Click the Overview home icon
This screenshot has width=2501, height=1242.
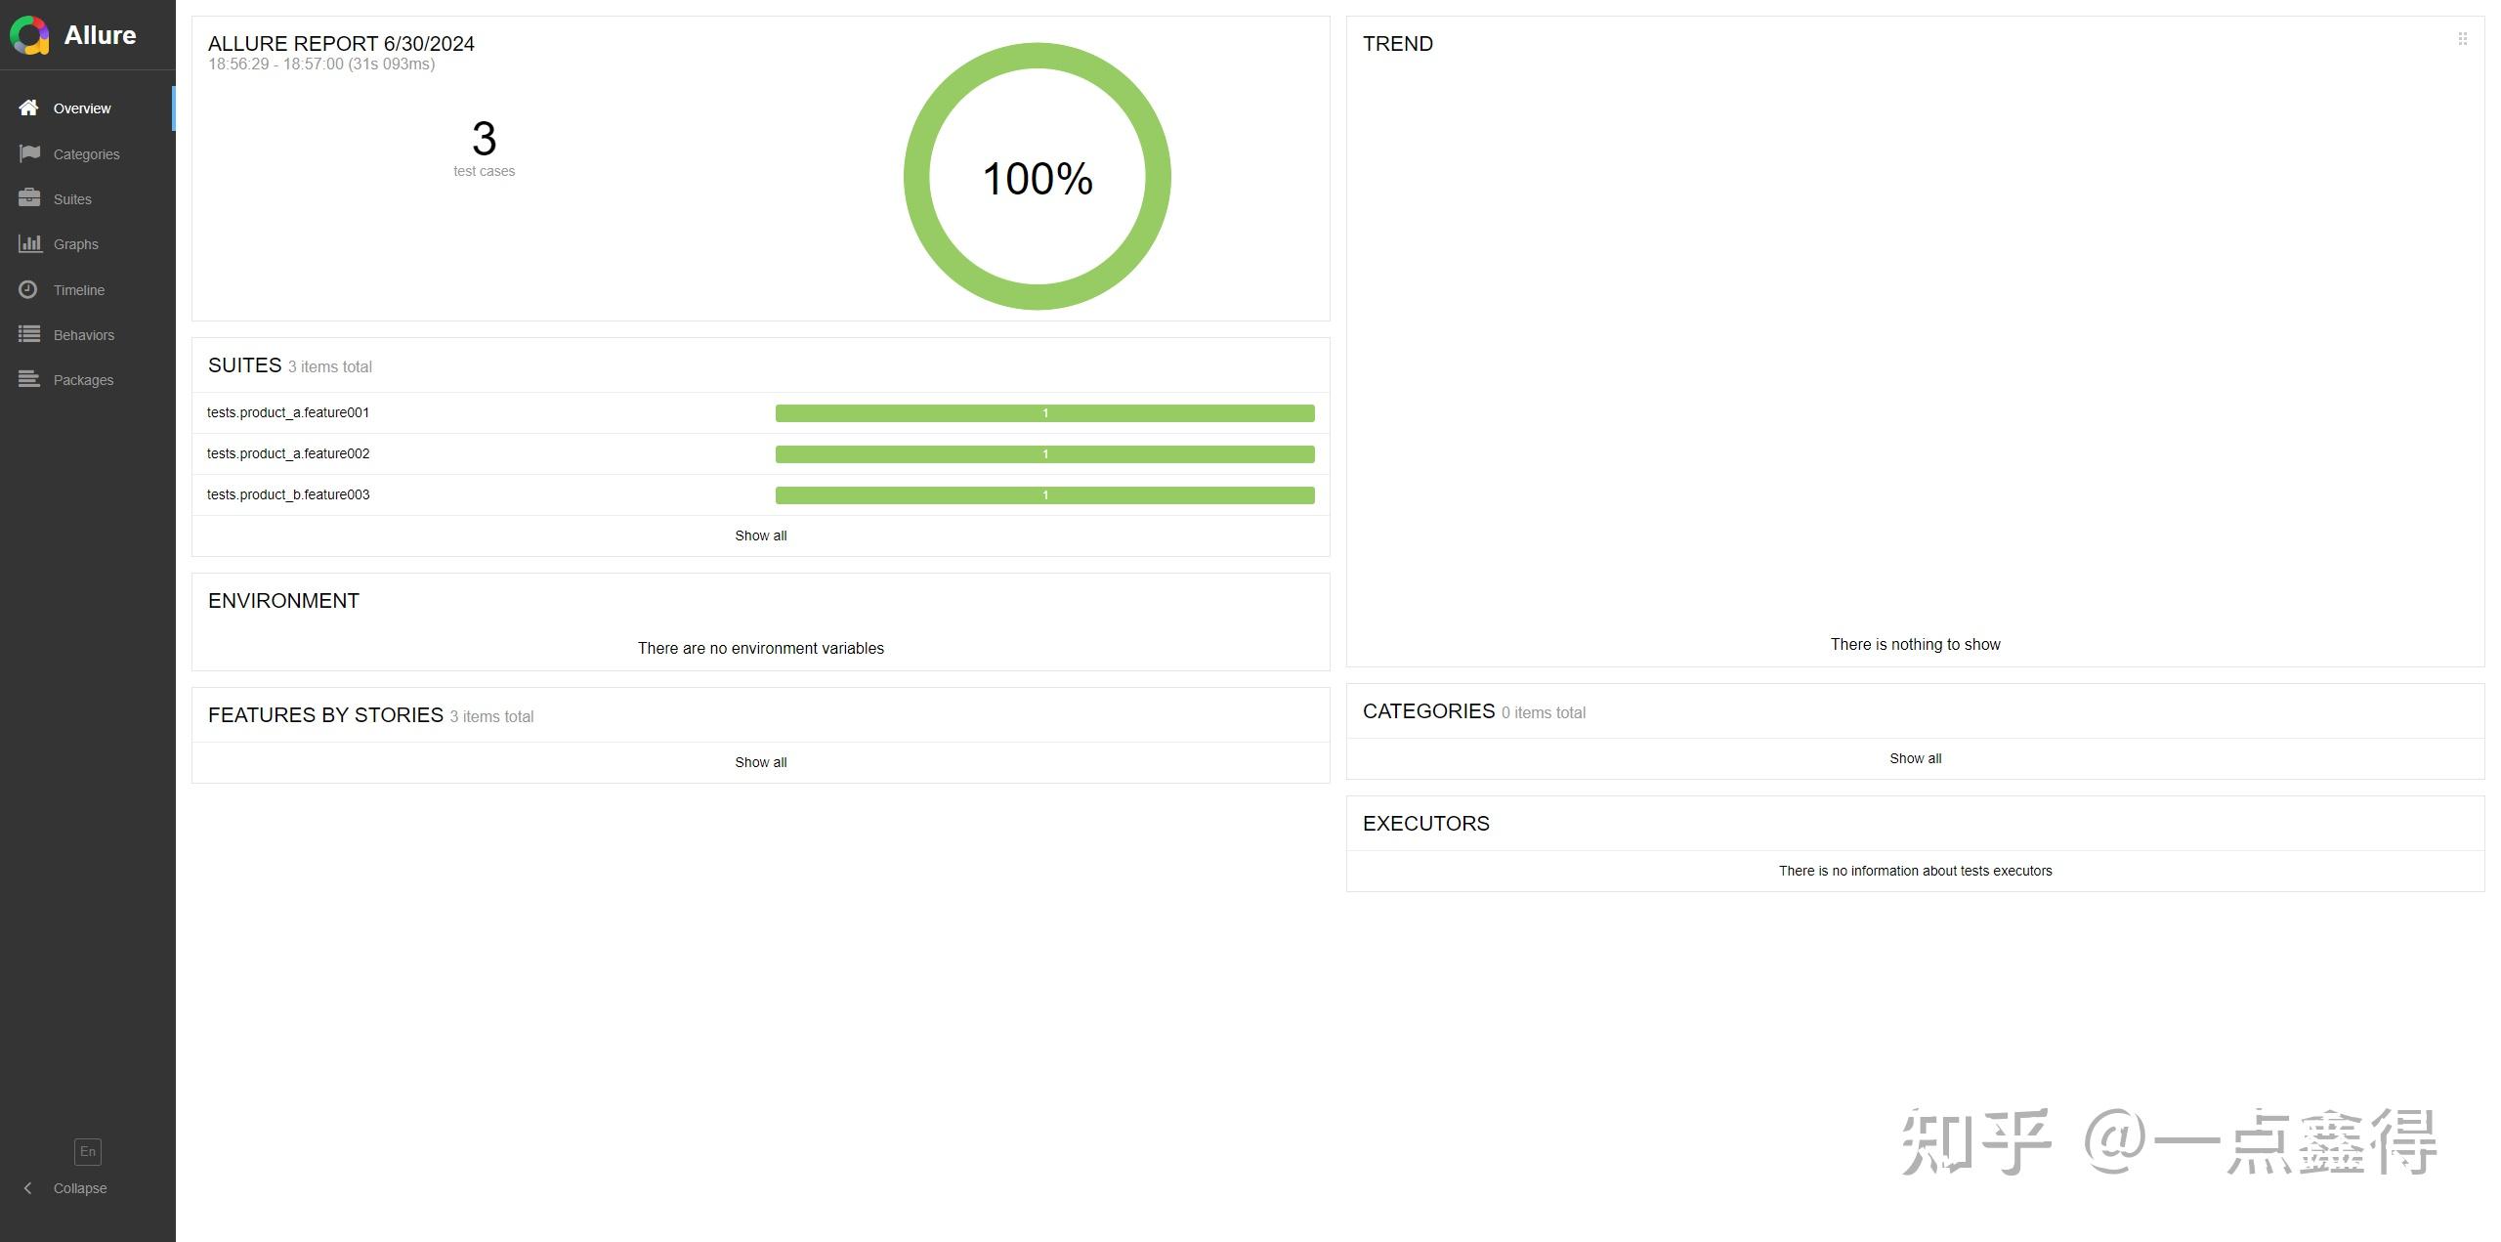(28, 107)
